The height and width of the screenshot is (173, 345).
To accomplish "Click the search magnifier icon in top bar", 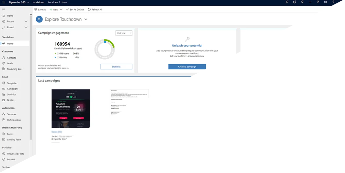I will pos(287,2).
